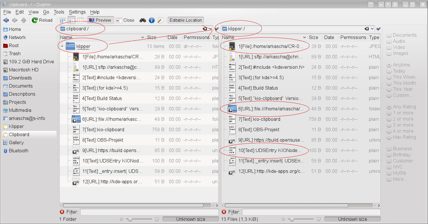Click the Name column sort arrow, left pane
The height and width of the screenshot is (224, 428).
[142, 38]
